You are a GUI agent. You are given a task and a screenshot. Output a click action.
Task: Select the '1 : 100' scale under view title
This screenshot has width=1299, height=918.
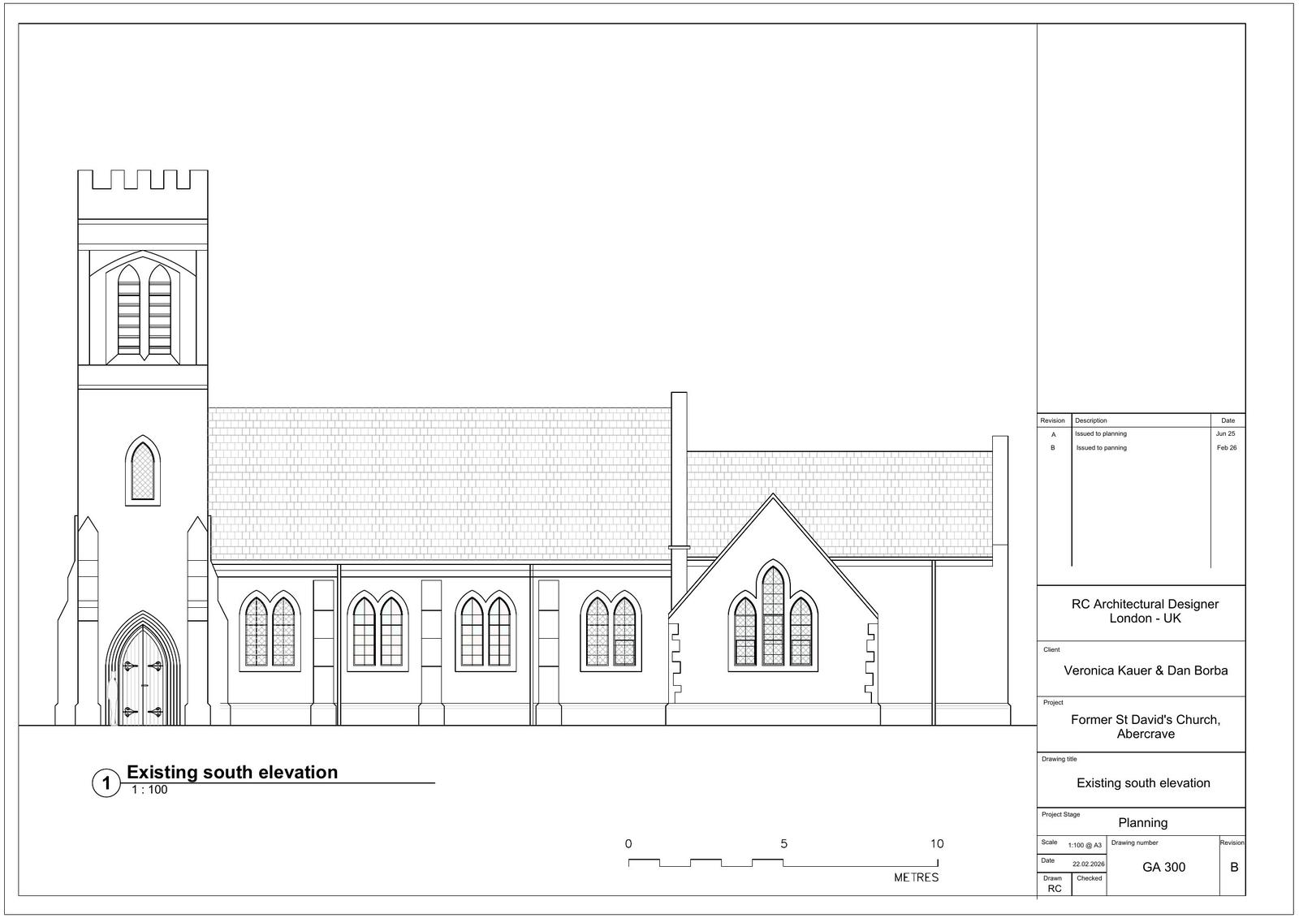point(149,790)
